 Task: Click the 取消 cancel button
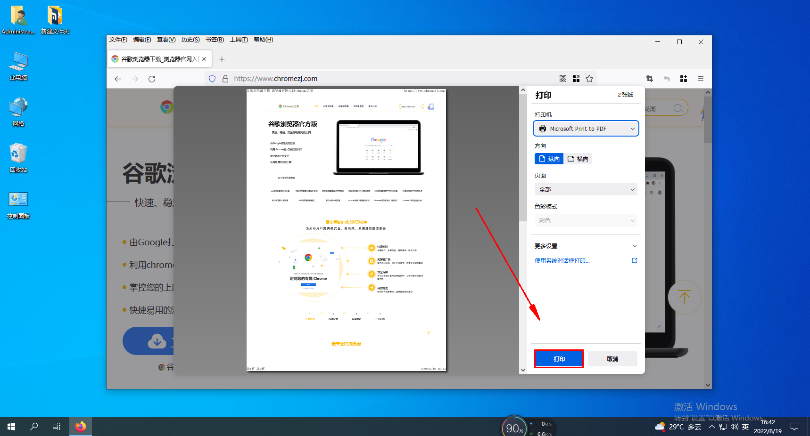pyautogui.click(x=612, y=359)
